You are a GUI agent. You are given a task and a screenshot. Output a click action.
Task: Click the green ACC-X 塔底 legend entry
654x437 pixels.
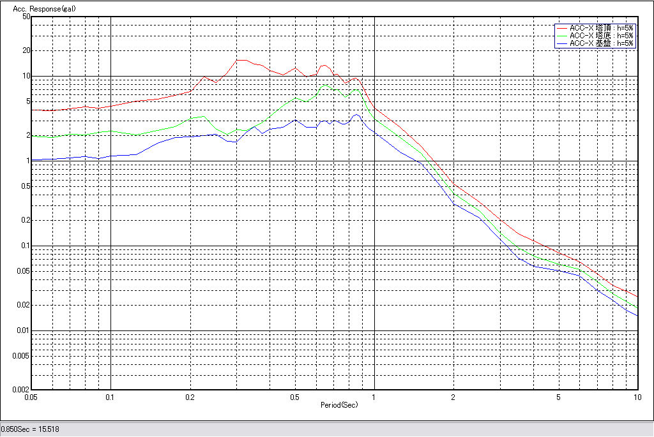(x=601, y=36)
